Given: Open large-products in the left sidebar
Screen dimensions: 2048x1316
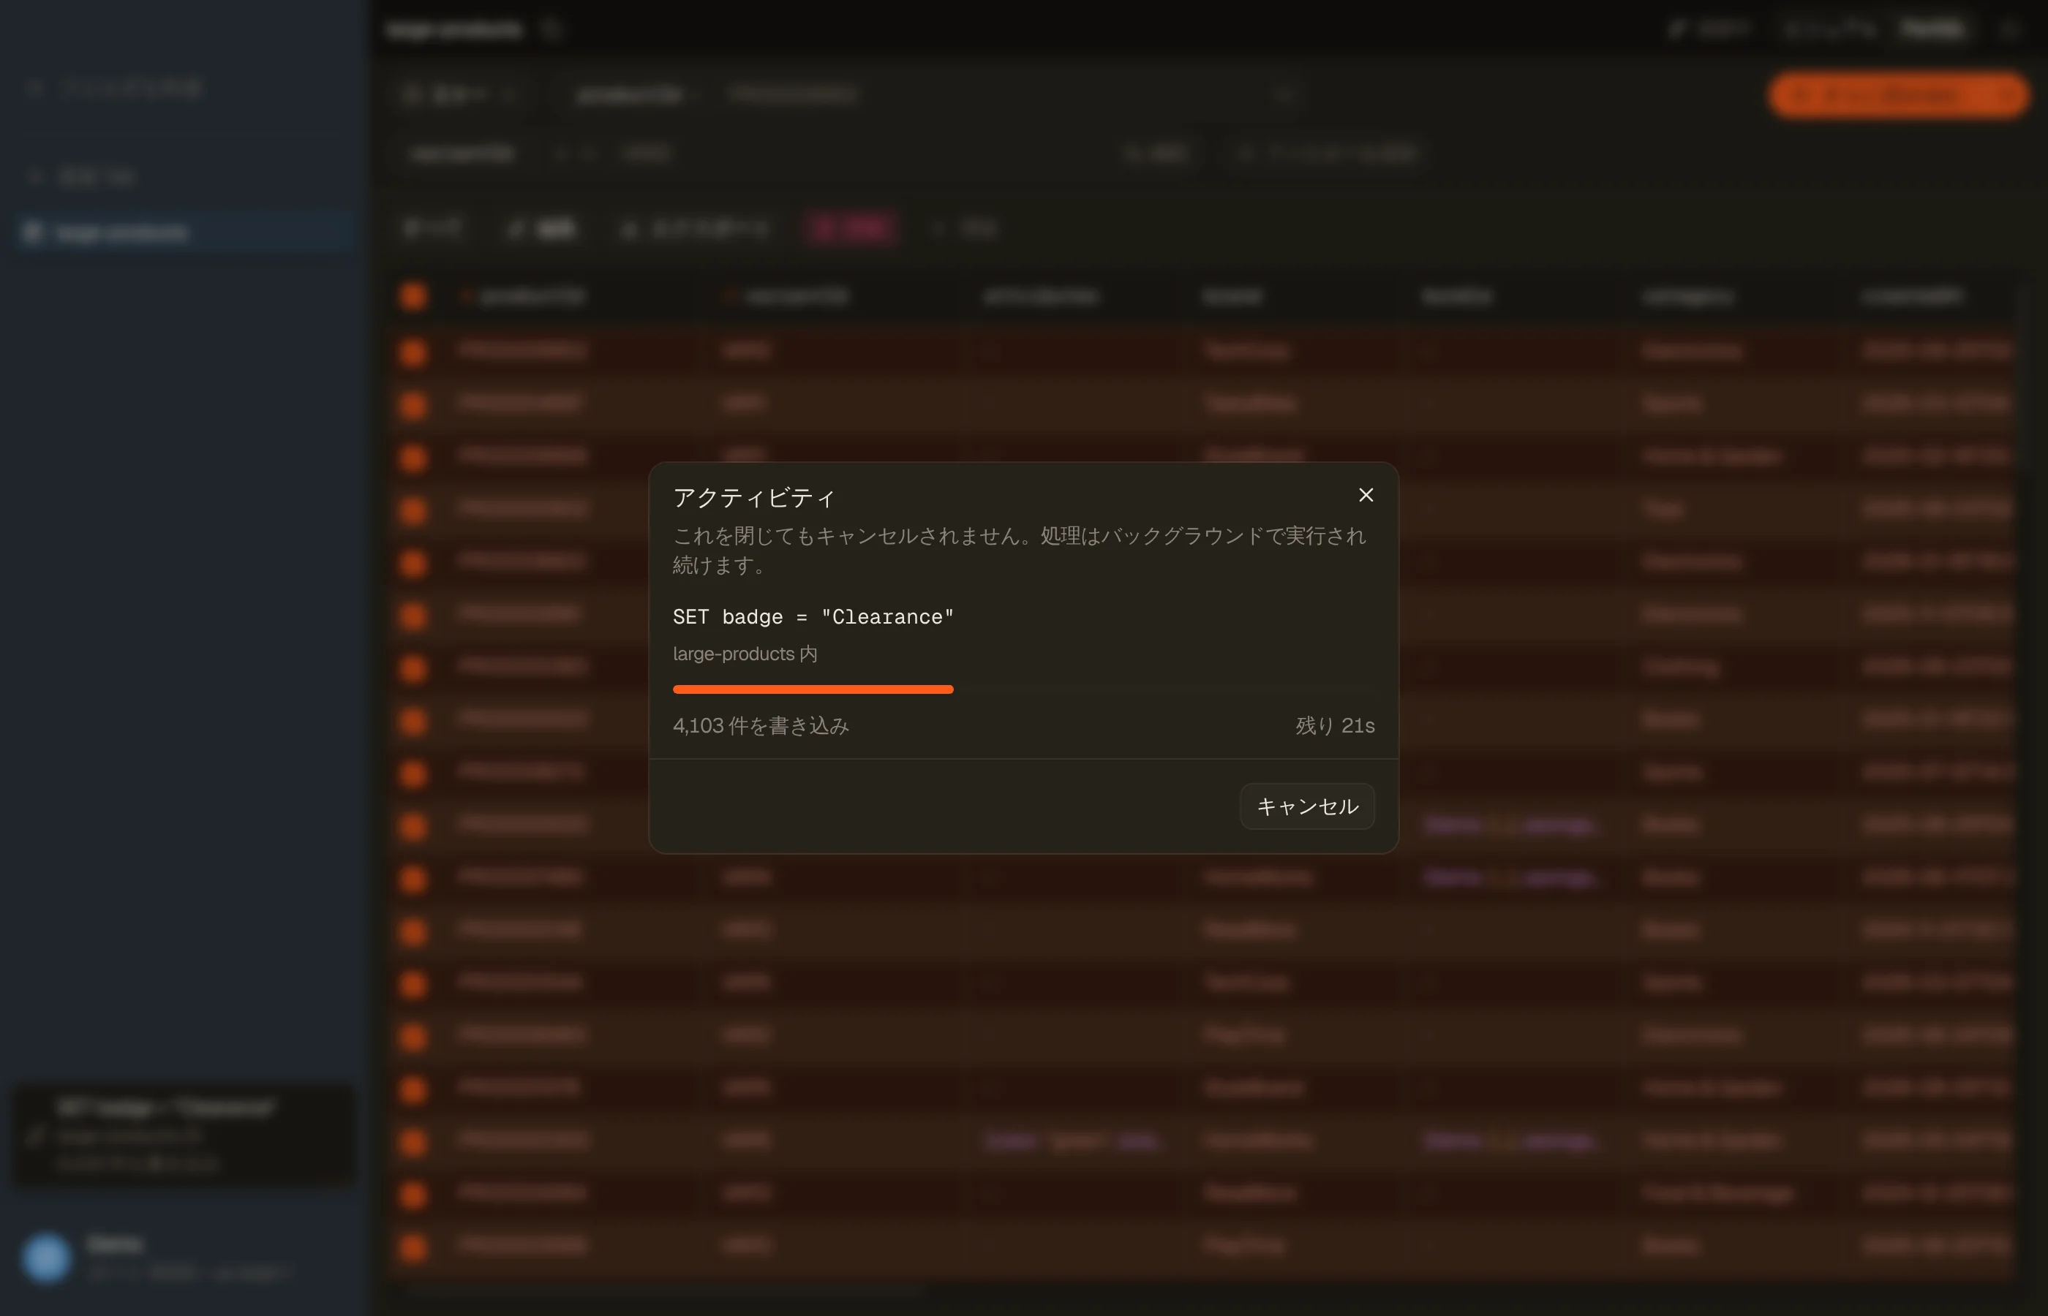Looking at the screenshot, I should (x=184, y=232).
